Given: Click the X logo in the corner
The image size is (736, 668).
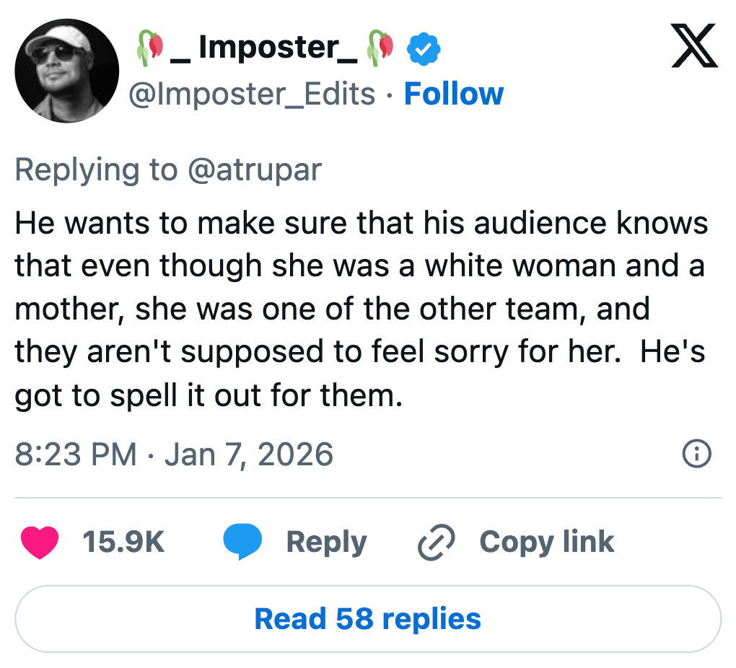Looking at the screenshot, I should point(694,46).
